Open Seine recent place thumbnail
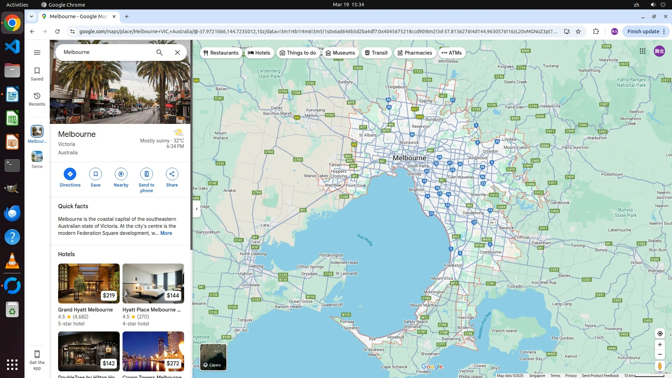Image resolution: width=672 pixels, height=378 pixels. 37,156
